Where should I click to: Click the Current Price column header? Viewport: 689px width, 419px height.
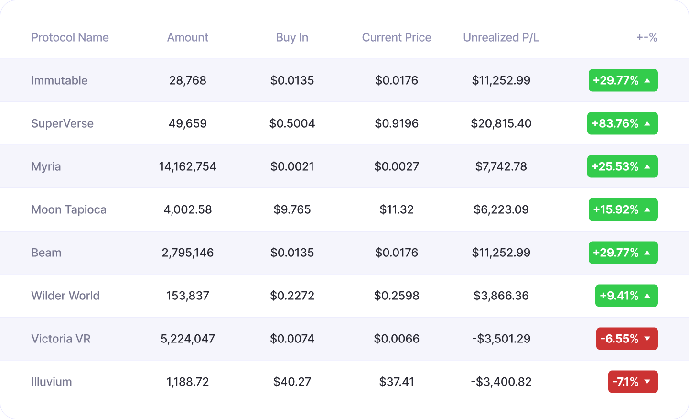click(397, 37)
